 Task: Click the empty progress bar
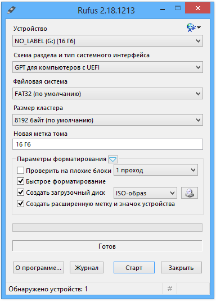click(107, 227)
